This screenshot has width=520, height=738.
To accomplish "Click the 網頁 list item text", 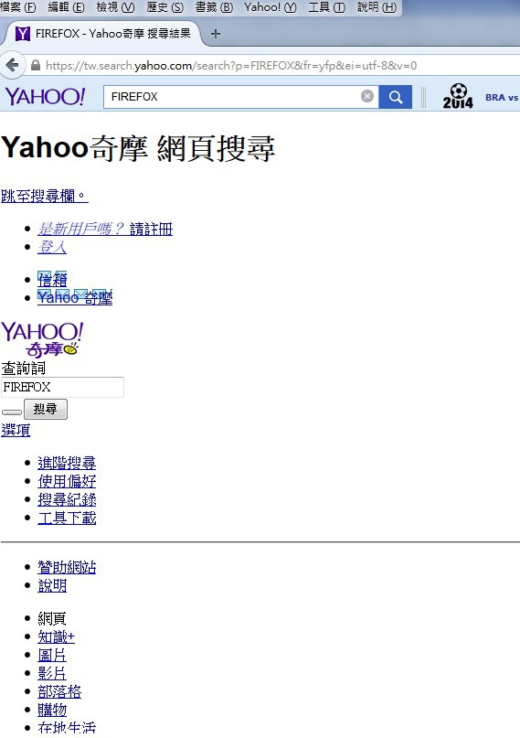I will 52,618.
